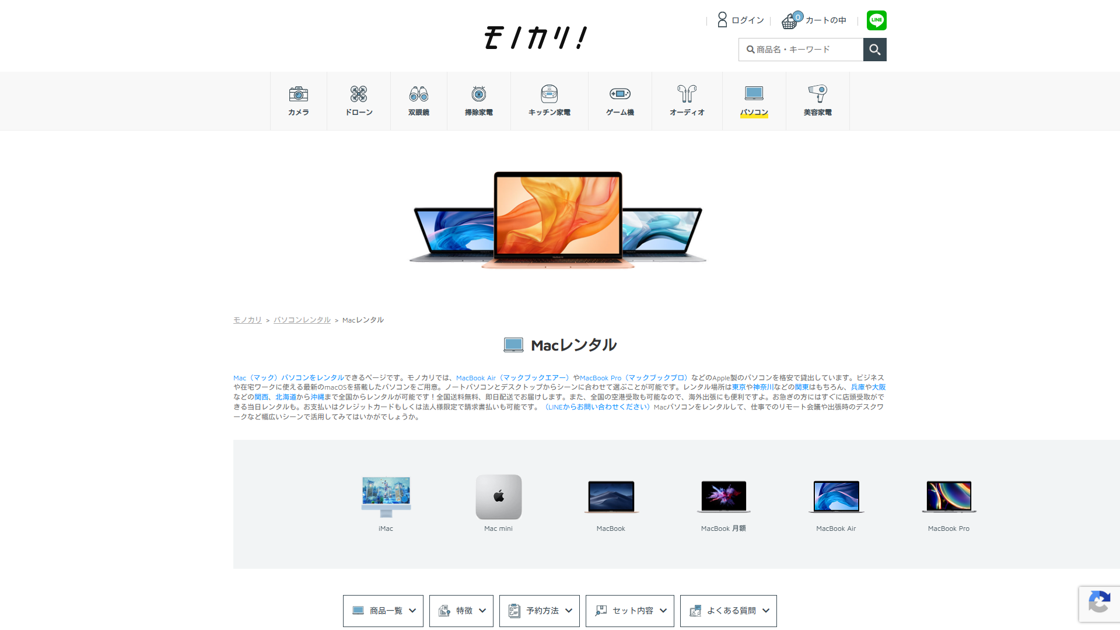Open the binoculars category
Image resolution: width=1120 pixels, height=630 pixels.
418,94
